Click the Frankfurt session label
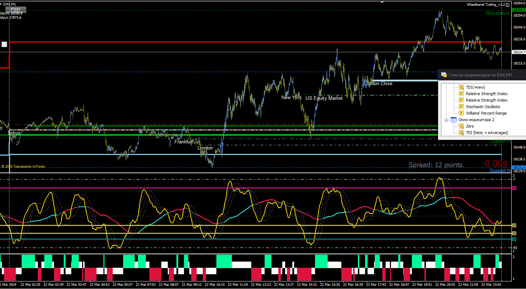 184,142
